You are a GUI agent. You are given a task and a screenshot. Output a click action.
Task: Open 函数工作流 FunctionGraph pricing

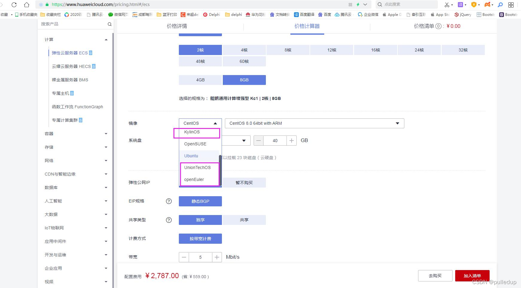77,107
